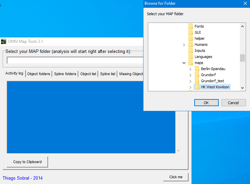Click the GUI folder icon
250x184 pixels.
point(191,32)
